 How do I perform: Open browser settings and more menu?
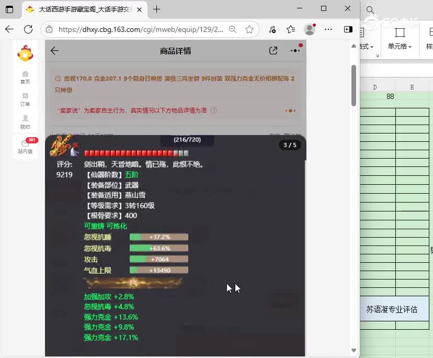(328, 29)
